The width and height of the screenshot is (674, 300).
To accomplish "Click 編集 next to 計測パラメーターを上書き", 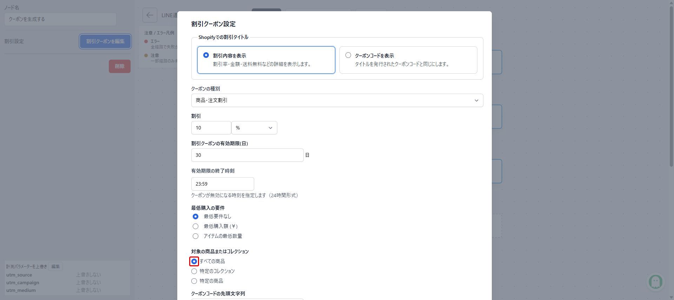I will pos(55,266).
